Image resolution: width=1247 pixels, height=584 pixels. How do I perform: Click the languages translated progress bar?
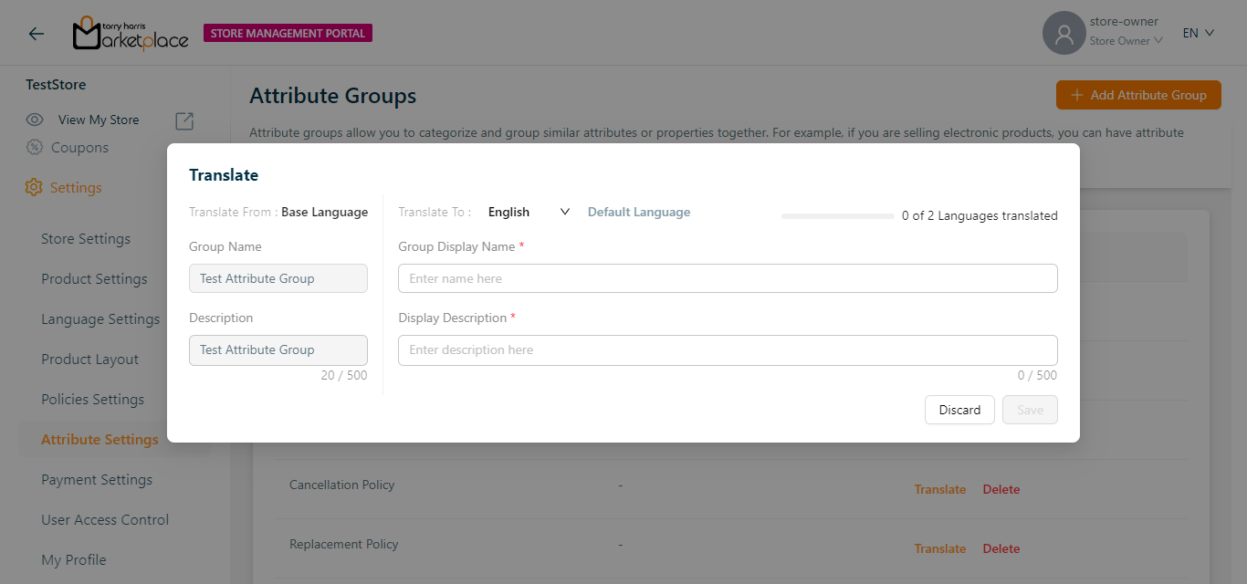[837, 216]
